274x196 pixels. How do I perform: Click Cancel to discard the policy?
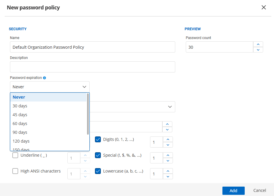coord(259,190)
